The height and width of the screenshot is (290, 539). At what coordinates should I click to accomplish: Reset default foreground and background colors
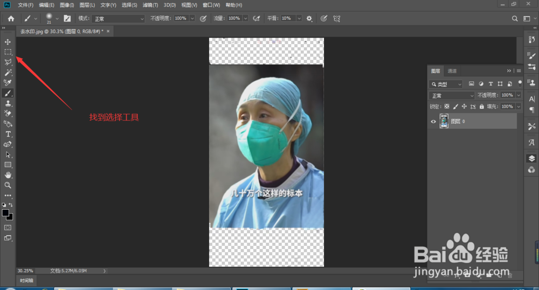(4, 205)
